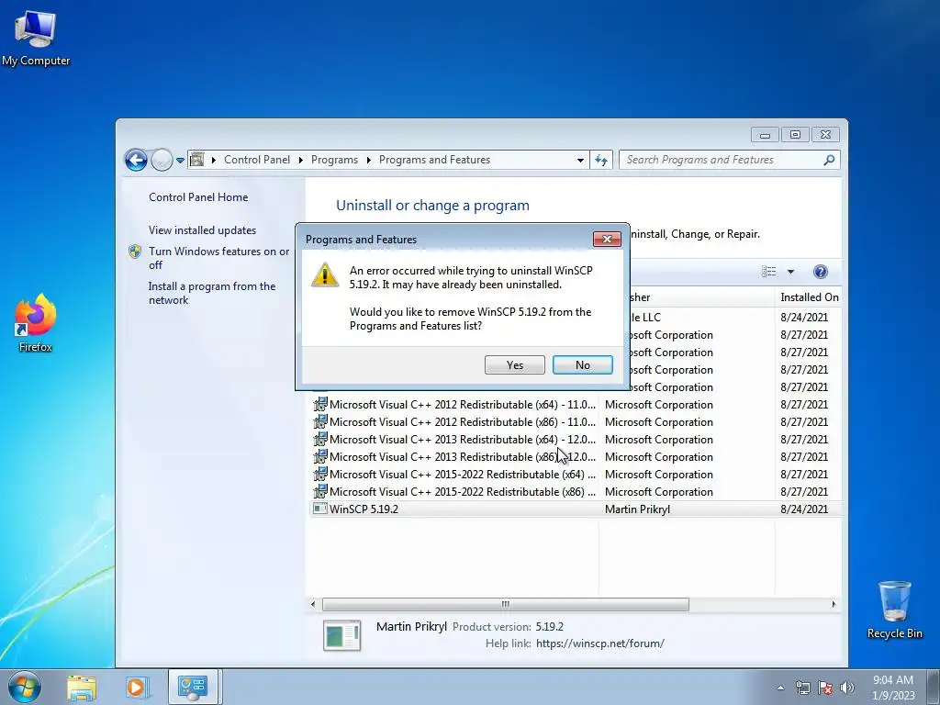Select Visual C++ 2013 Redistributable (x86) row
This screenshot has width=940, height=705.
[576, 457]
